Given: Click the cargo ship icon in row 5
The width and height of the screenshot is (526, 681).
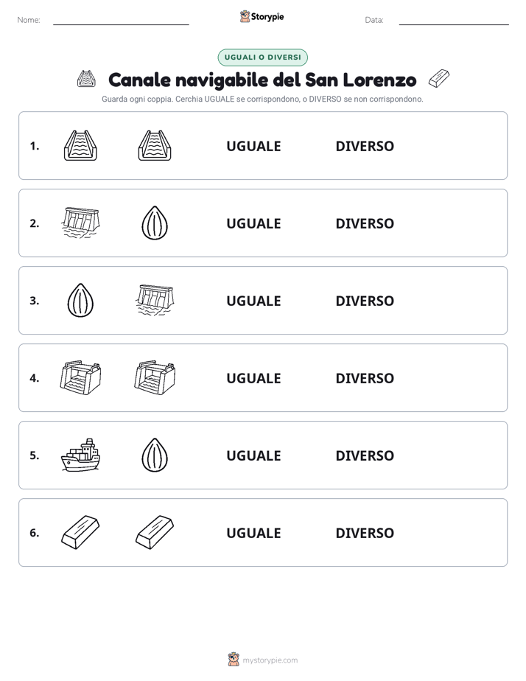Looking at the screenshot, I should click(81, 455).
